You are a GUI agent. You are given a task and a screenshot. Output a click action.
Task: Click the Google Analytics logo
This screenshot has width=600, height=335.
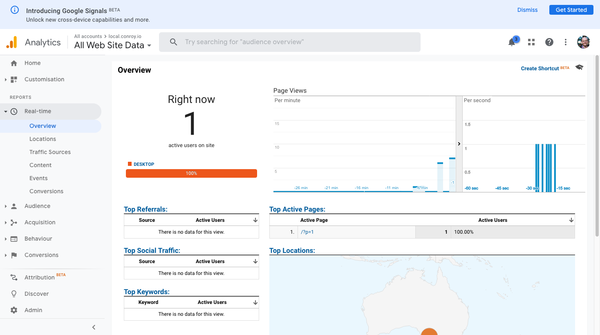tap(11, 42)
